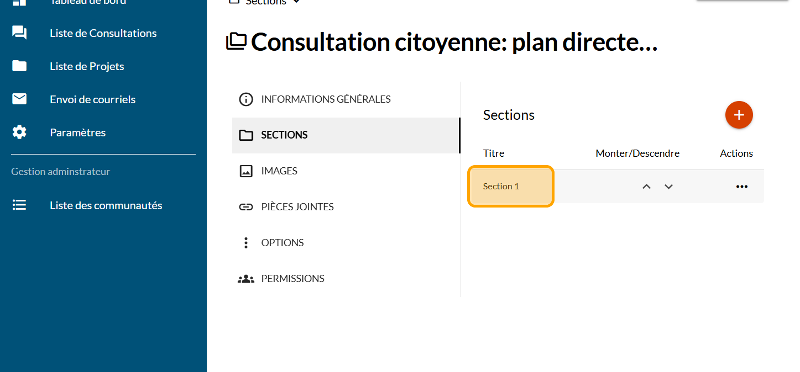Click the folder icon beside Liste de Projets
This screenshot has height=372, width=800.
coord(19,66)
